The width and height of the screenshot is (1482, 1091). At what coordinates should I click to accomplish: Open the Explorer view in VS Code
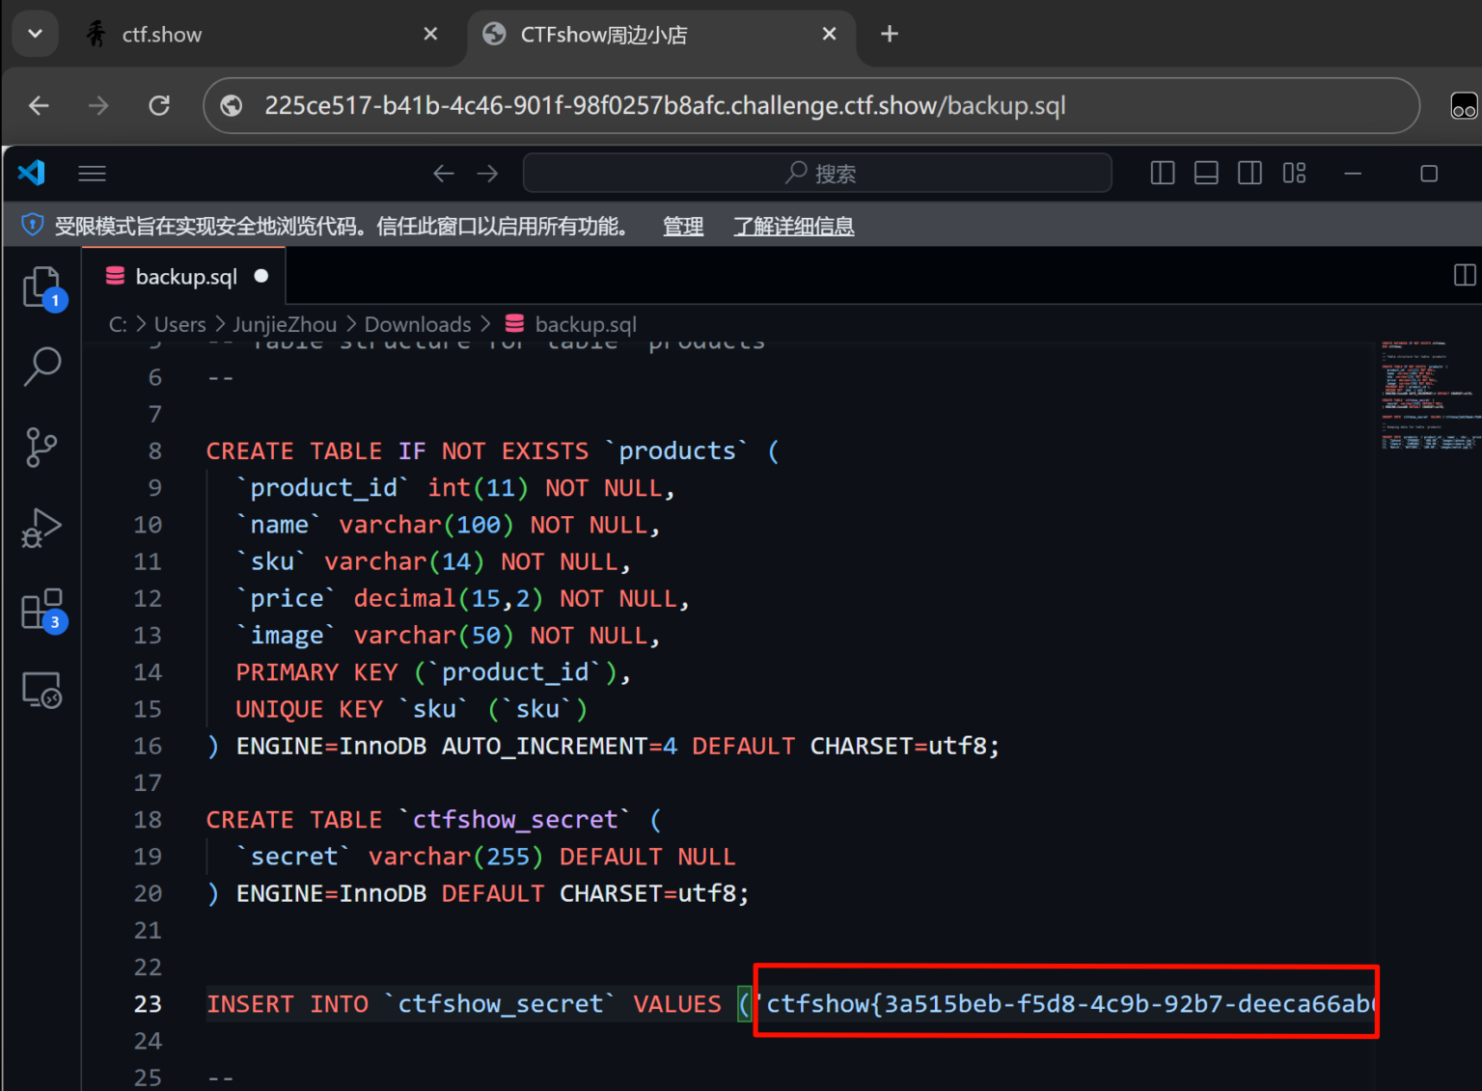(41, 286)
